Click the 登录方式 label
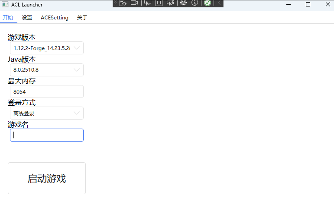This screenshot has height=208, width=334. [x=22, y=103]
